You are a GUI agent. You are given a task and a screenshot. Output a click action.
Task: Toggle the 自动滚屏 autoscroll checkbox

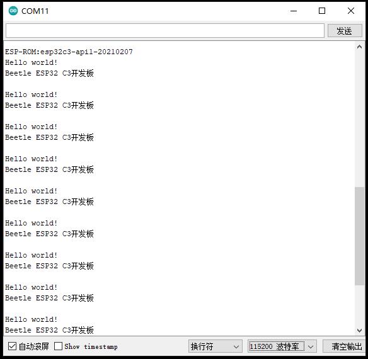[x=12, y=346]
